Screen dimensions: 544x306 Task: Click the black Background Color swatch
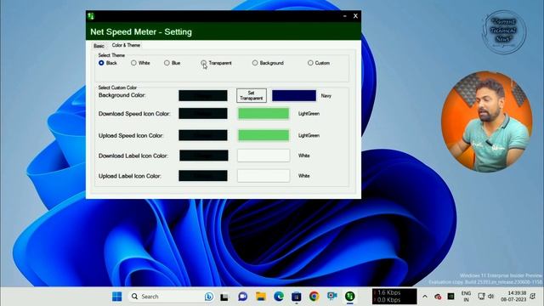(203, 95)
